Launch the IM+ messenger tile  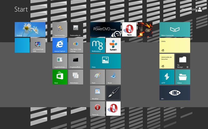[x=175, y=93]
